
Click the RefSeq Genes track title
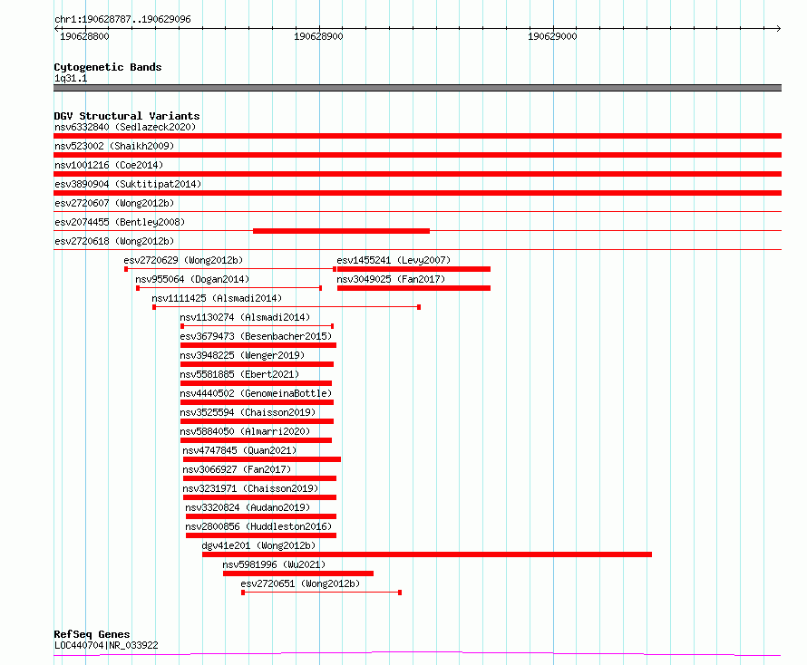tap(92, 635)
